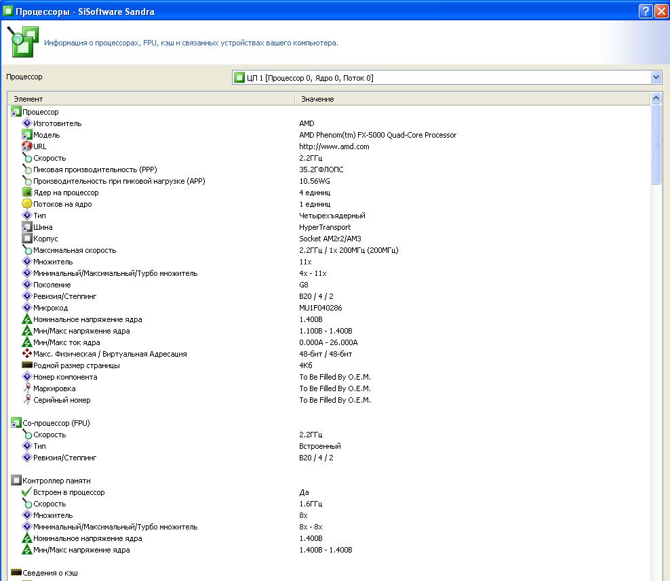Image resolution: width=670 pixels, height=581 pixels.
Task: Click the http://www.amd.com URL value
Action: coord(334,146)
